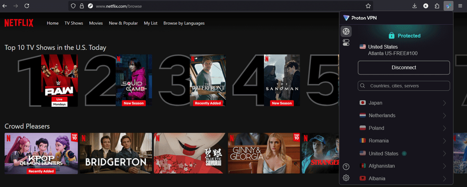The height and width of the screenshot is (187, 467).
Task: Select the Proton VPN globe countries icon
Action: tap(346, 31)
